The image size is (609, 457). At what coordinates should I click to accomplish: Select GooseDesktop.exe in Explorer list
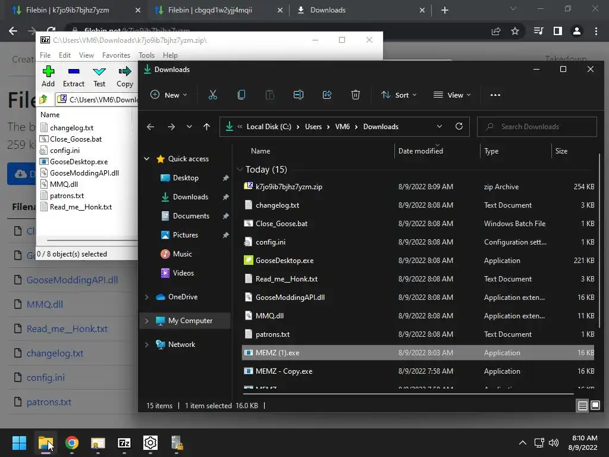point(418,261)
